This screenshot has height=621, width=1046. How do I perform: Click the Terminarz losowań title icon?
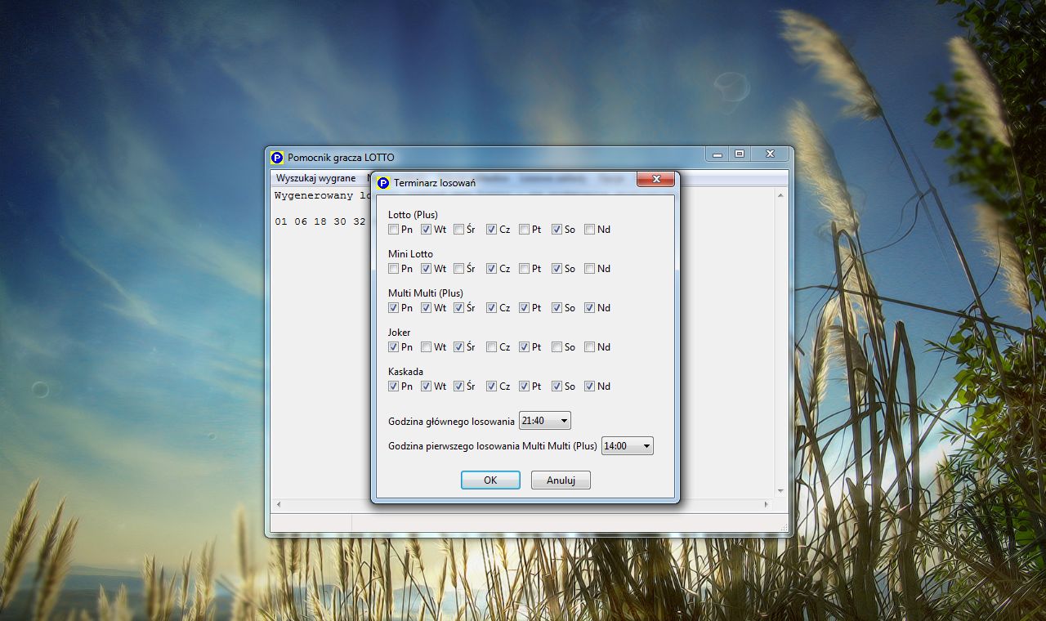point(383,183)
